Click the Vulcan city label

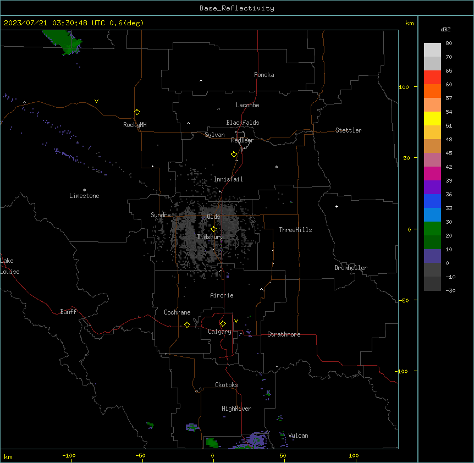pos(298,436)
